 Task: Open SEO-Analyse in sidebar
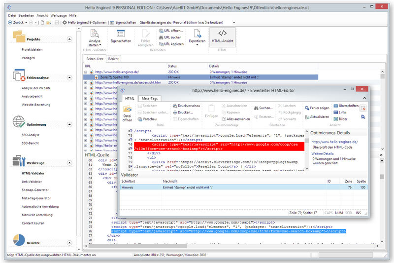31,135
